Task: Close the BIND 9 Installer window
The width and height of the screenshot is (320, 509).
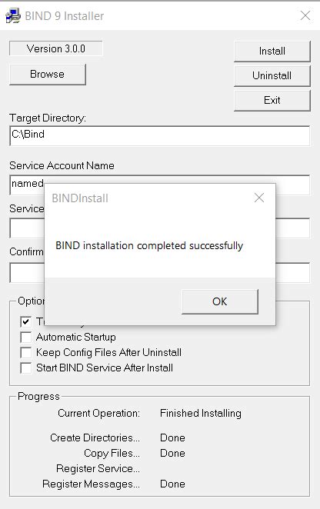Action: point(305,15)
